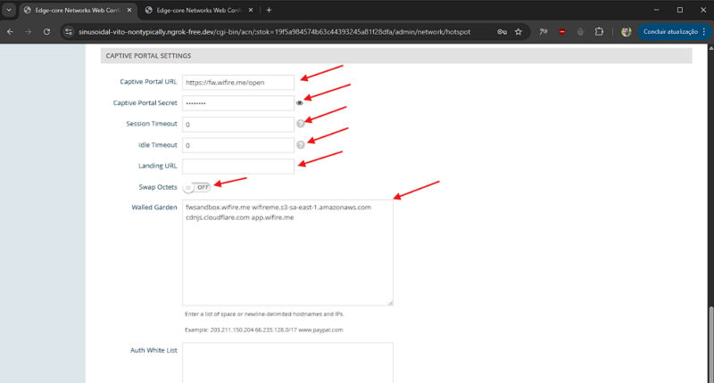This screenshot has width=714, height=383.
Task: Open the browser three-dot menu
Action: (x=704, y=32)
